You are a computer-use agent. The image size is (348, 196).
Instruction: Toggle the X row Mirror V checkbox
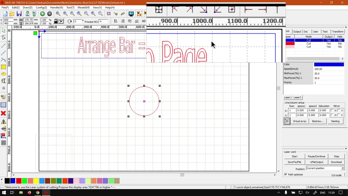(339, 111)
